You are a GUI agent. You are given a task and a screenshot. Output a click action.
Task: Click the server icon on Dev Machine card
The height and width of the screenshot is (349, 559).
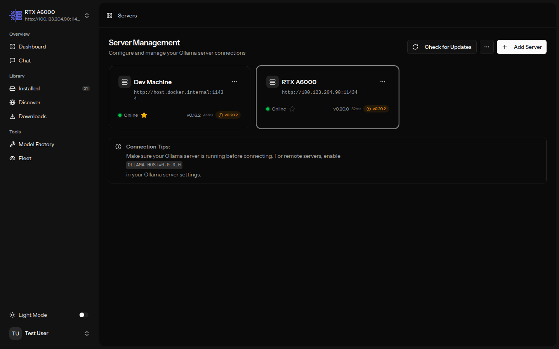pos(125,82)
